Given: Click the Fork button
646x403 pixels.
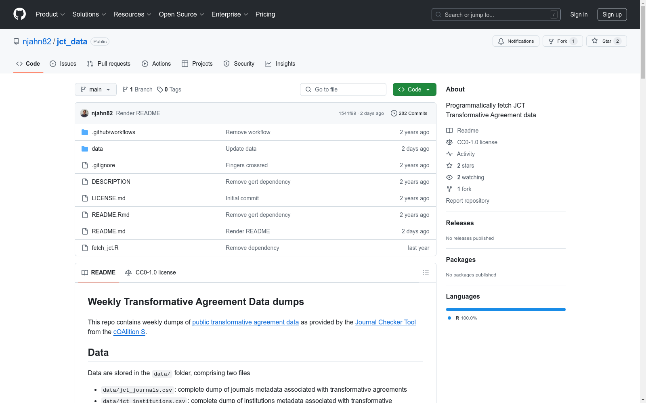Looking at the screenshot, I should [x=562, y=41].
